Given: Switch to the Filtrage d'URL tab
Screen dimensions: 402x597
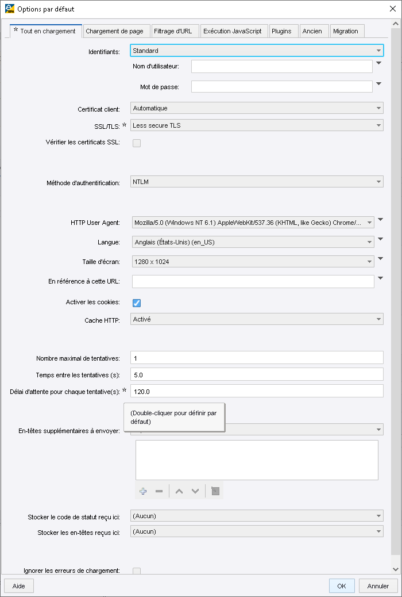Looking at the screenshot, I should point(175,31).
